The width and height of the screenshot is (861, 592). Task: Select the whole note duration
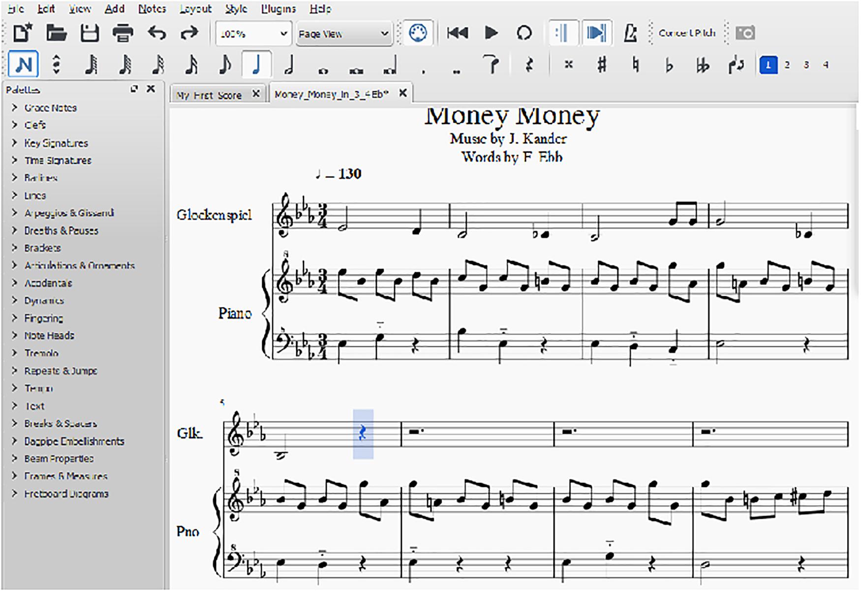(323, 71)
